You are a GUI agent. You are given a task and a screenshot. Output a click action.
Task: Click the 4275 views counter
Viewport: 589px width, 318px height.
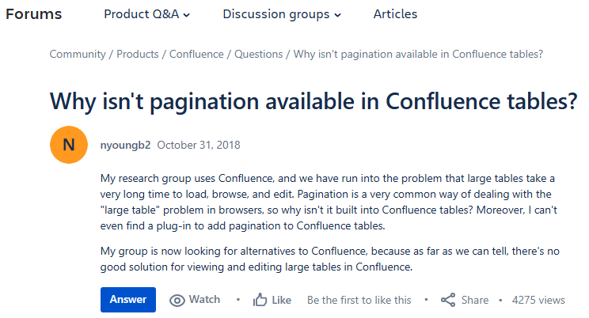pyautogui.click(x=538, y=301)
